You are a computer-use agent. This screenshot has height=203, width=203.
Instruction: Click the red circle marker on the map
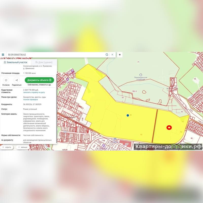pyautogui.click(x=169, y=128)
